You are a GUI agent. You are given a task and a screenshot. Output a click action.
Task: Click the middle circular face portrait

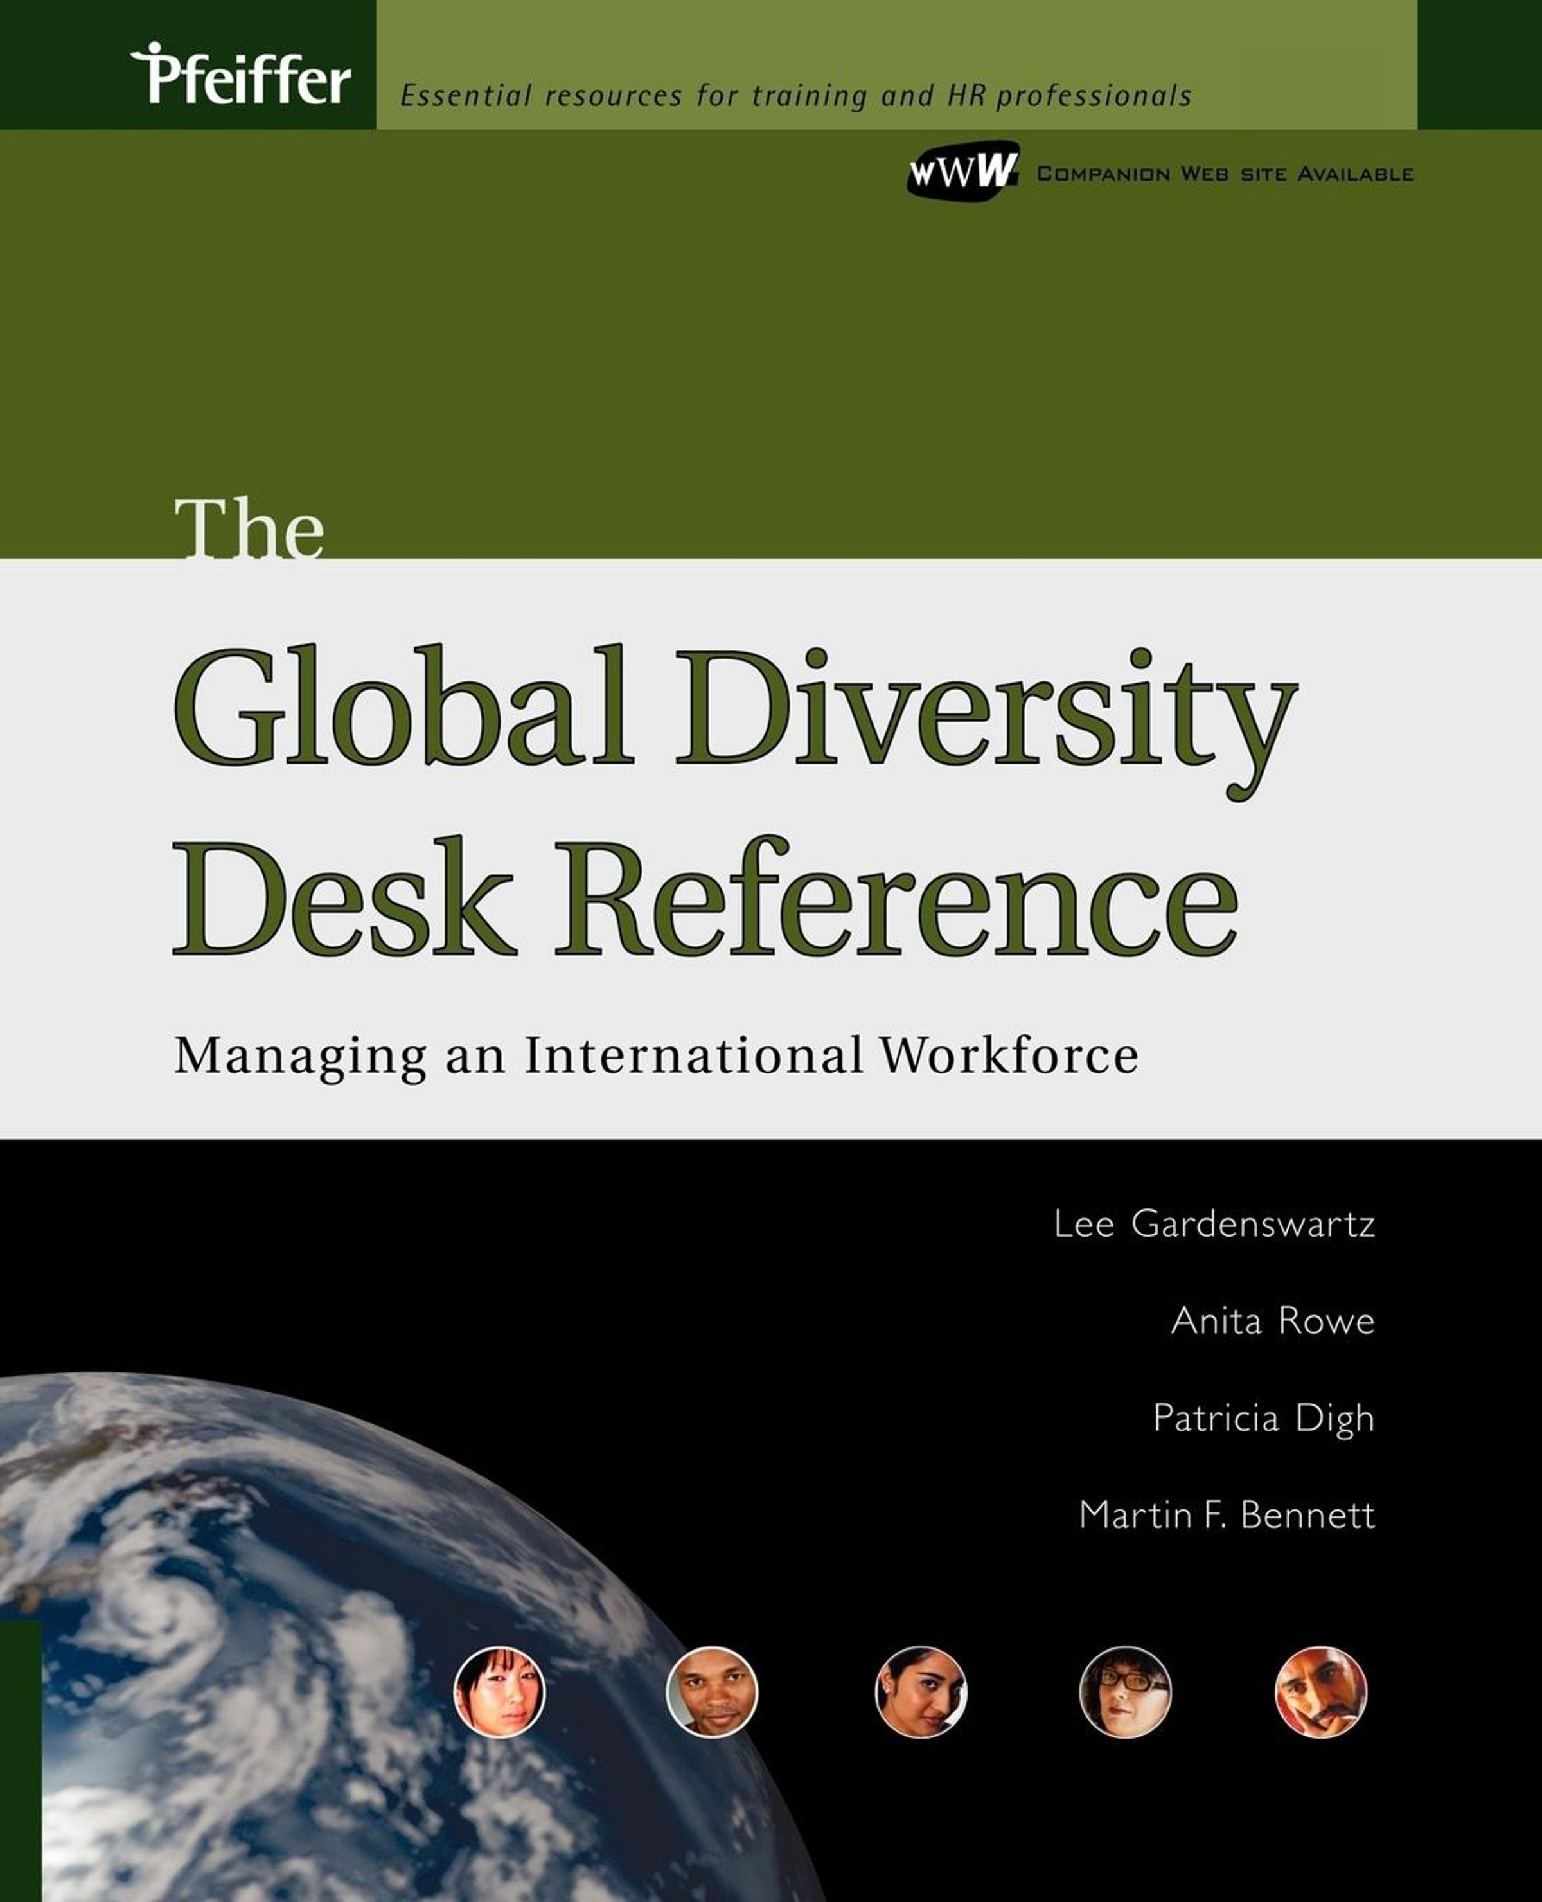[920, 1692]
